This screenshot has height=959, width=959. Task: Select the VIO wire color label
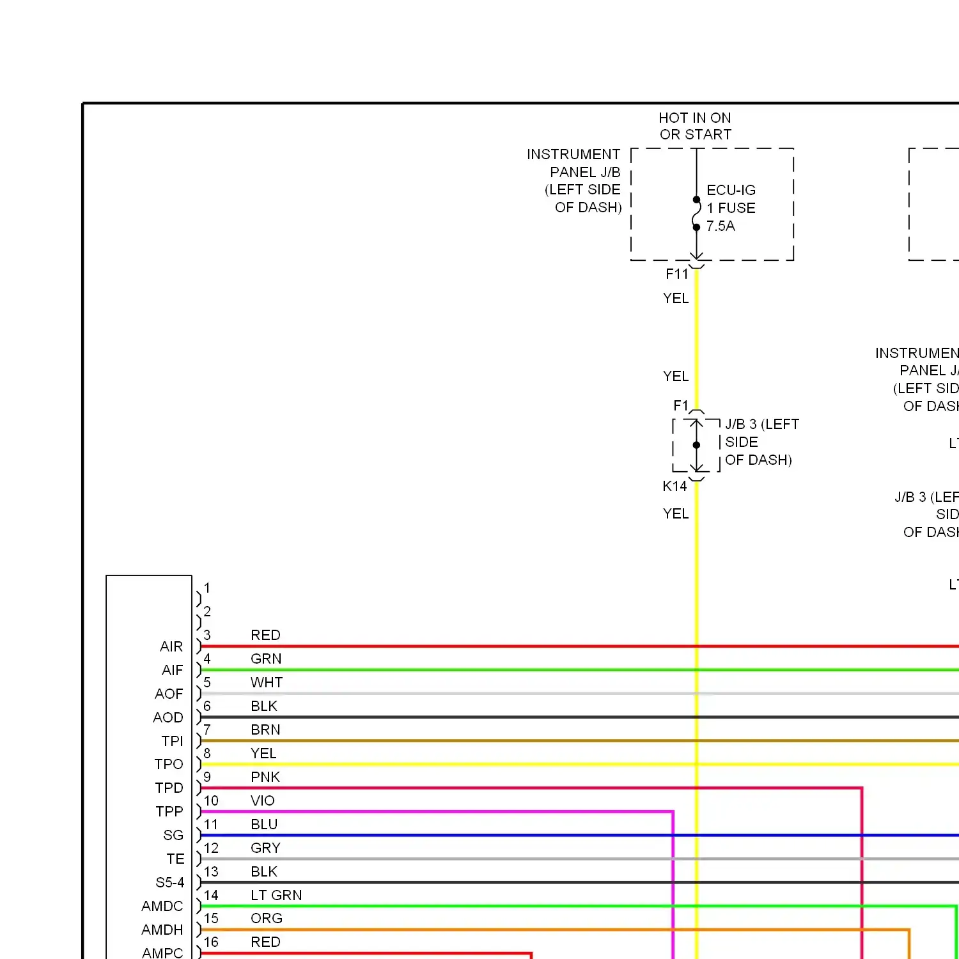pyautogui.click(x=263, y=800)
